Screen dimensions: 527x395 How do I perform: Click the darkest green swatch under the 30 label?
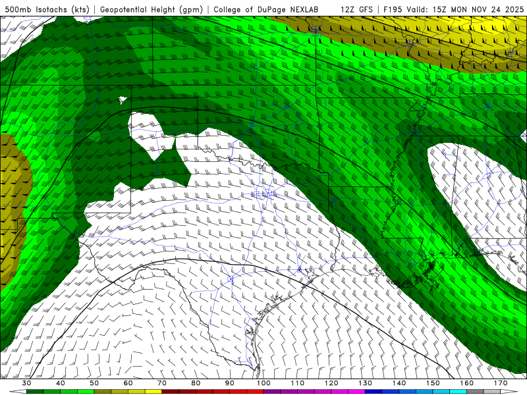click(35, 392)
